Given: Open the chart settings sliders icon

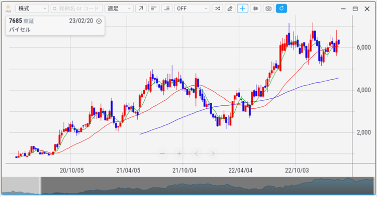Looking at the screenshot, I should 255,9.
